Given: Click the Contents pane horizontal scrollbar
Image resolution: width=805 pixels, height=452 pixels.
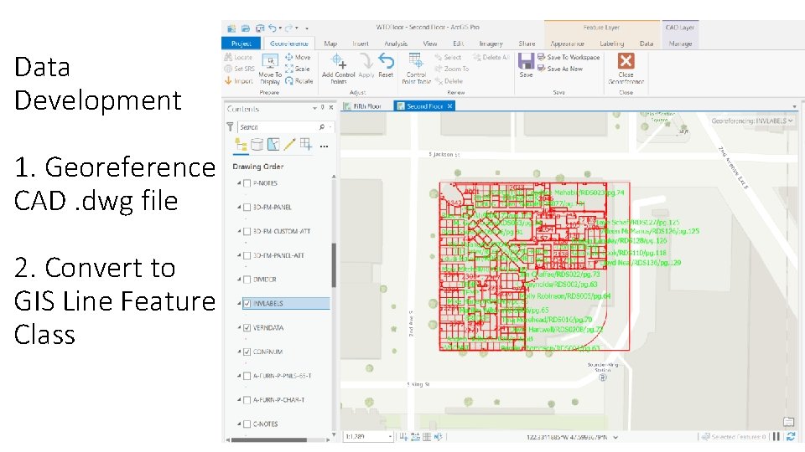Looking at the screenshot, I should coord(269,439).
